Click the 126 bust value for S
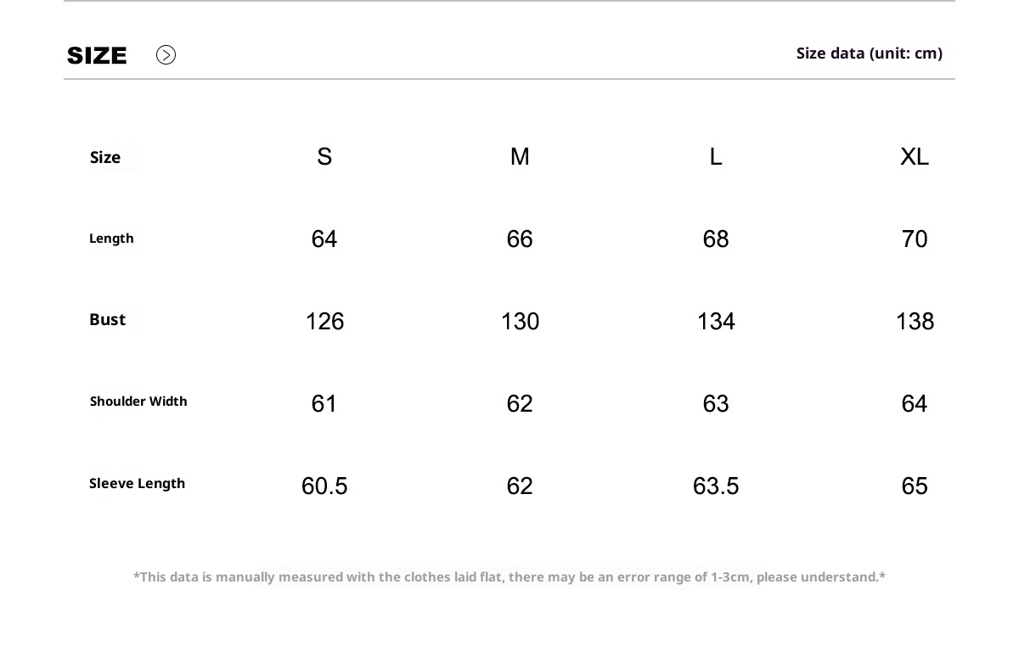This screenshot has height=646, width=1019. [x=324, y=322]
